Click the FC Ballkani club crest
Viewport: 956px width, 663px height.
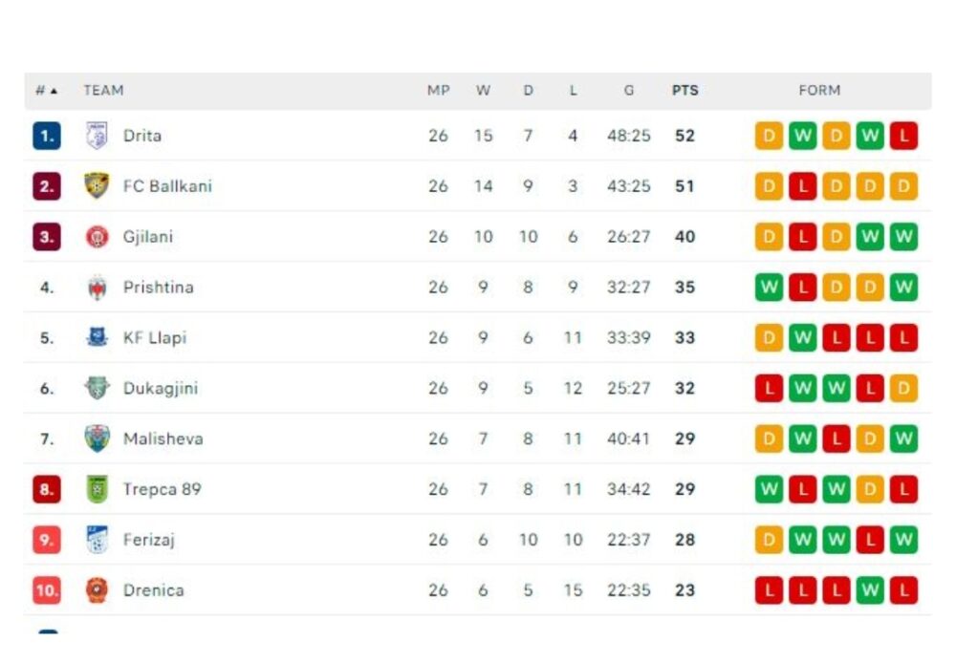[97, 186]
